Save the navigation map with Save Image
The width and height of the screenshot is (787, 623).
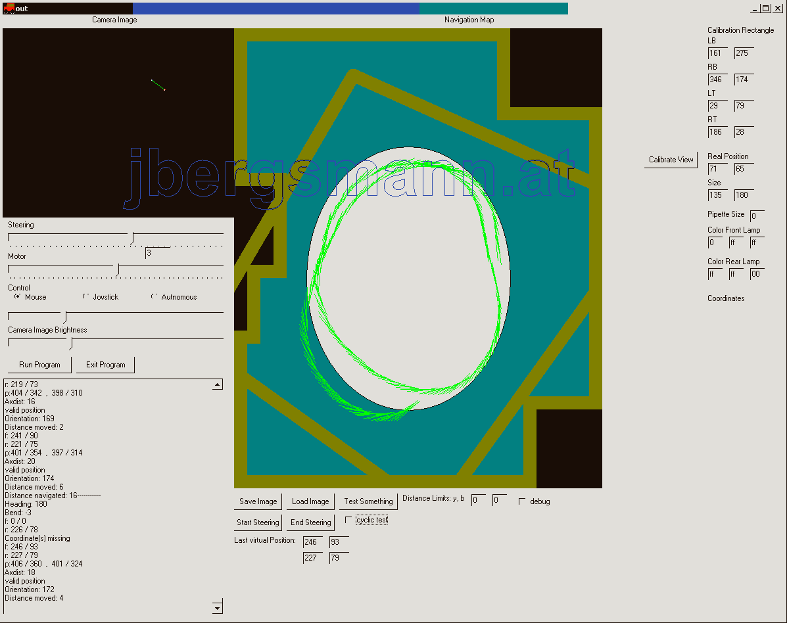point(258,501)
